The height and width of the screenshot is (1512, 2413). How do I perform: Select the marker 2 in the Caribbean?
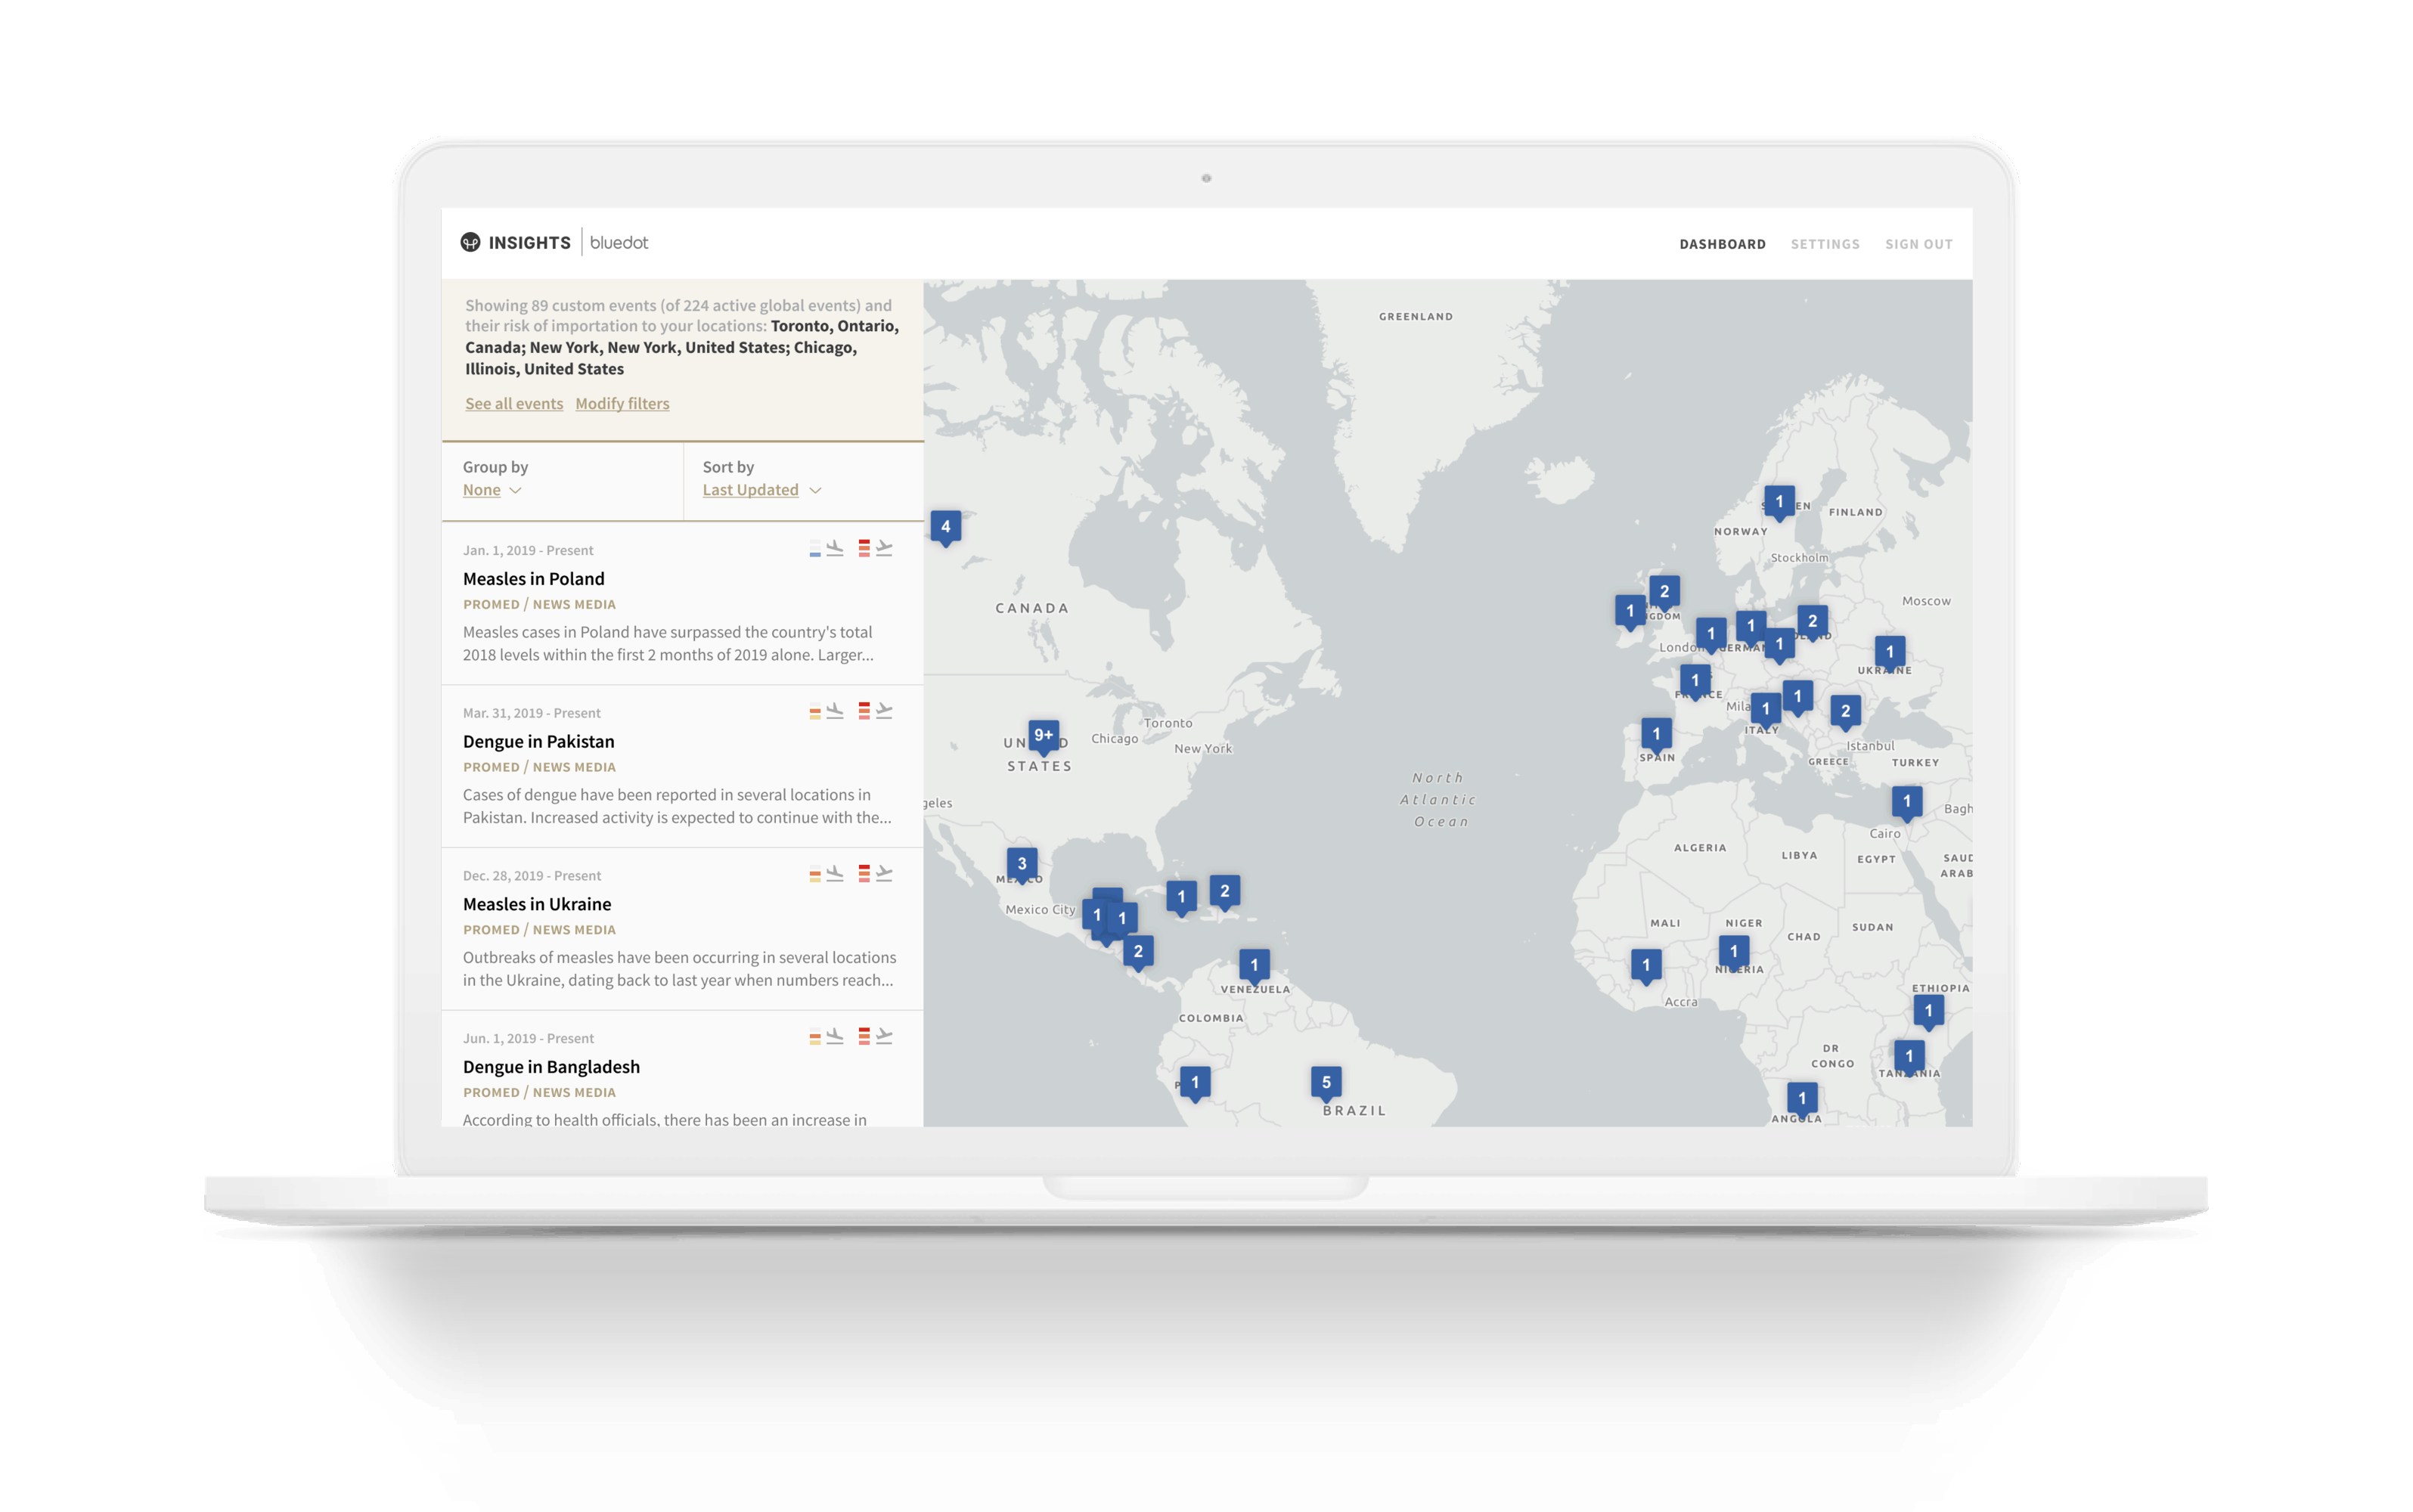pyautogui.click(x=1225, y=893)
